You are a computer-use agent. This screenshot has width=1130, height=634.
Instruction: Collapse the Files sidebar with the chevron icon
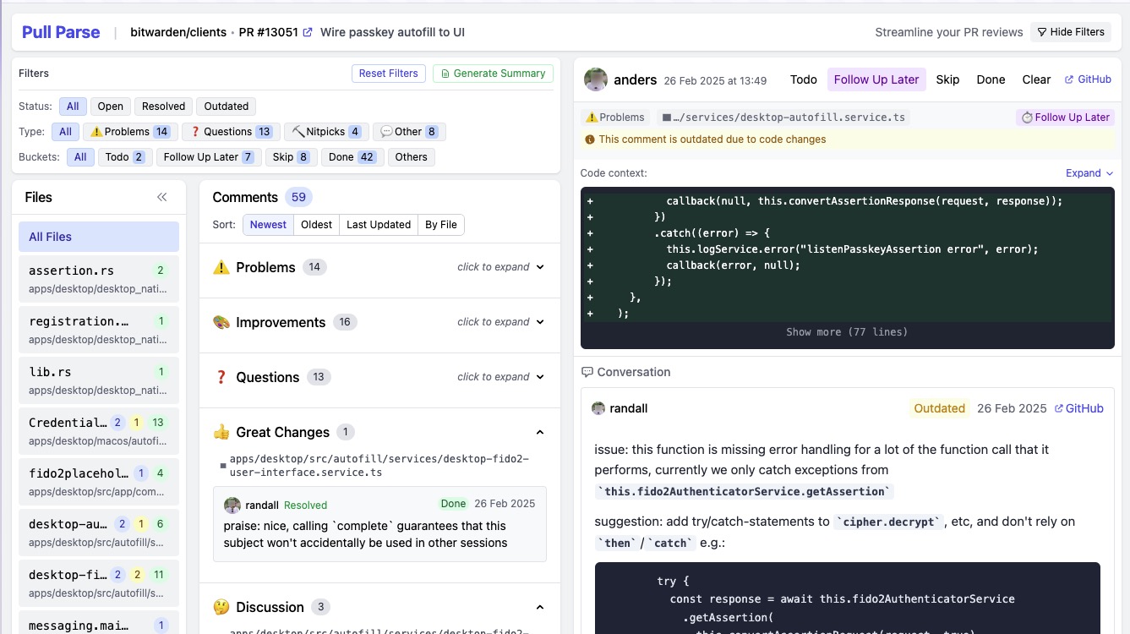(x=162, y=197)
